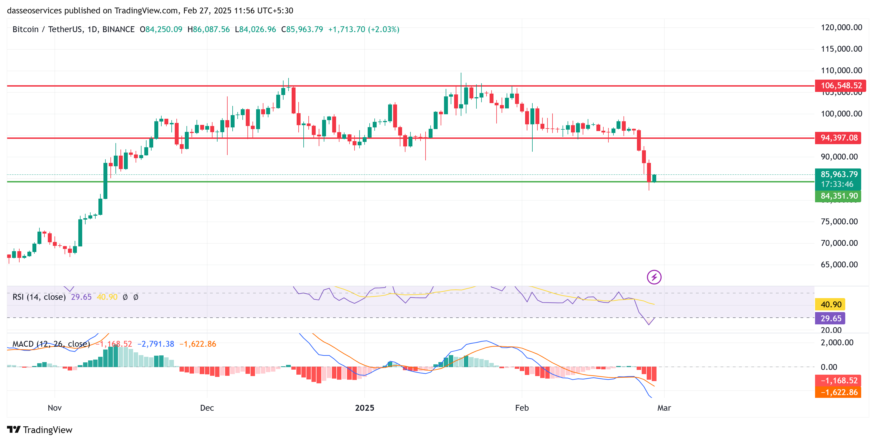Viewport: 876px width, 442px height.
Task: Click the purple lightning bolt event icon
Action: [654, 277]
